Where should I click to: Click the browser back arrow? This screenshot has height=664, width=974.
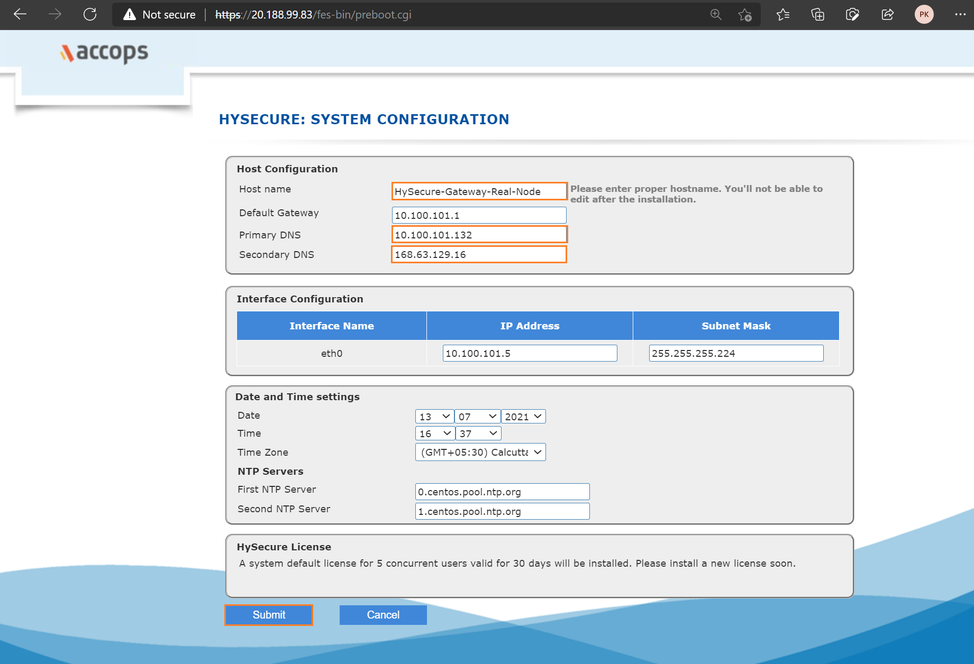coord(20,14)
